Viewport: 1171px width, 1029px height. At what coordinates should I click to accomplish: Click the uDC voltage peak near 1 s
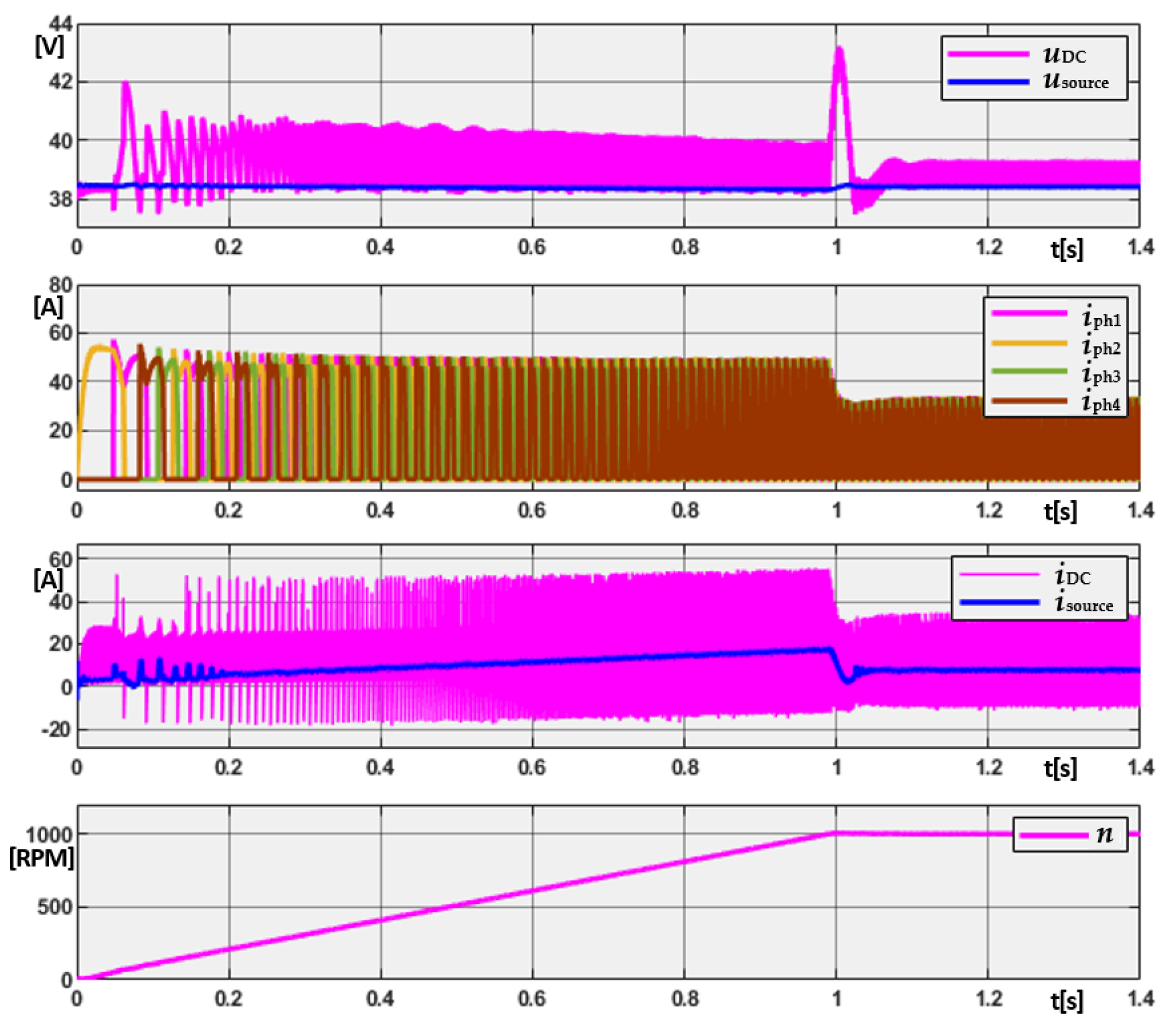click(x=839, y=49)
